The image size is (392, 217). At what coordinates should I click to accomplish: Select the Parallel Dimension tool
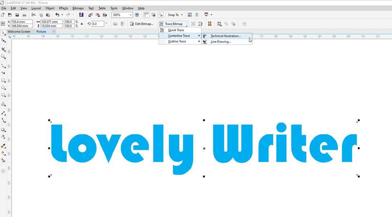[x=3, y=113]
